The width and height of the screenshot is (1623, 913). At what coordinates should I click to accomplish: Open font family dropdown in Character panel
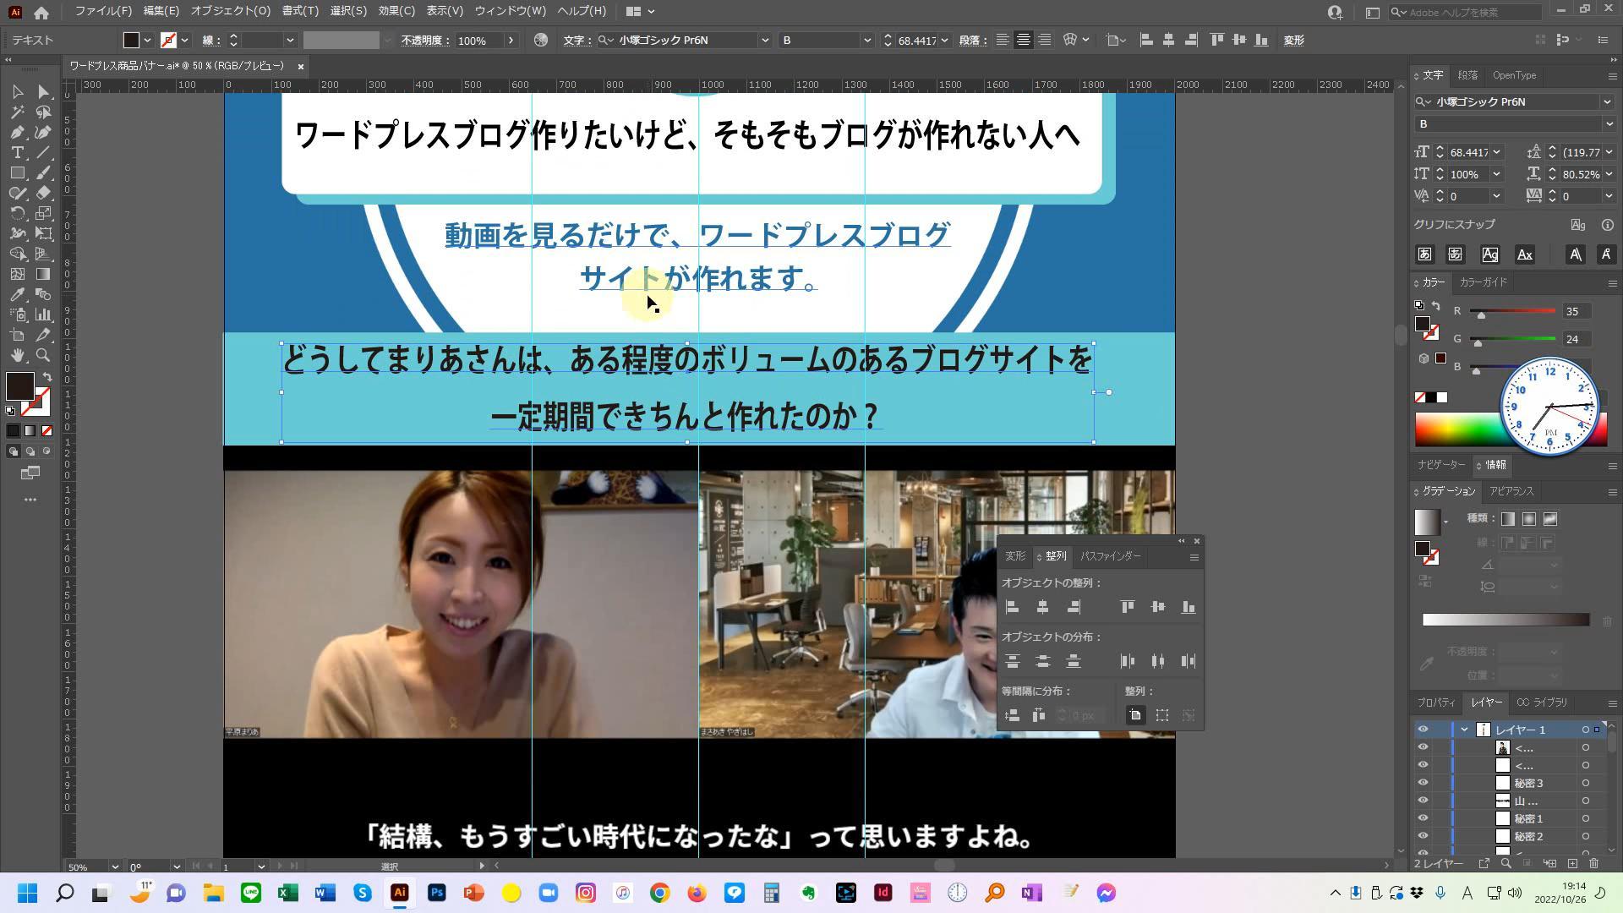(x=1607, y=101)
